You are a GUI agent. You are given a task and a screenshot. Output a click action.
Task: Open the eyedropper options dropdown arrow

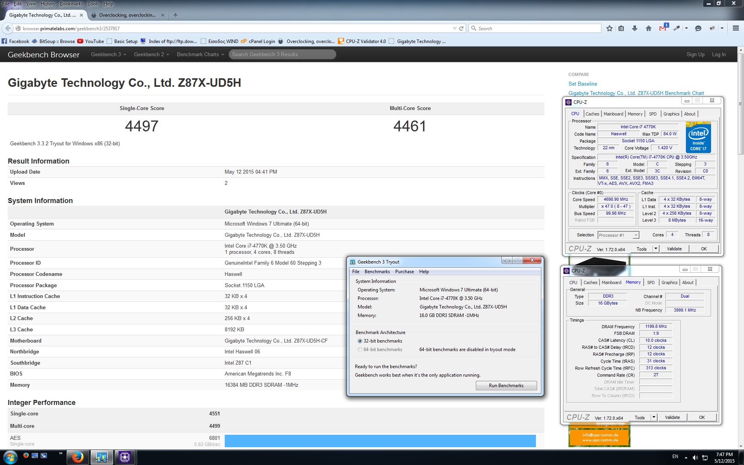686,28
